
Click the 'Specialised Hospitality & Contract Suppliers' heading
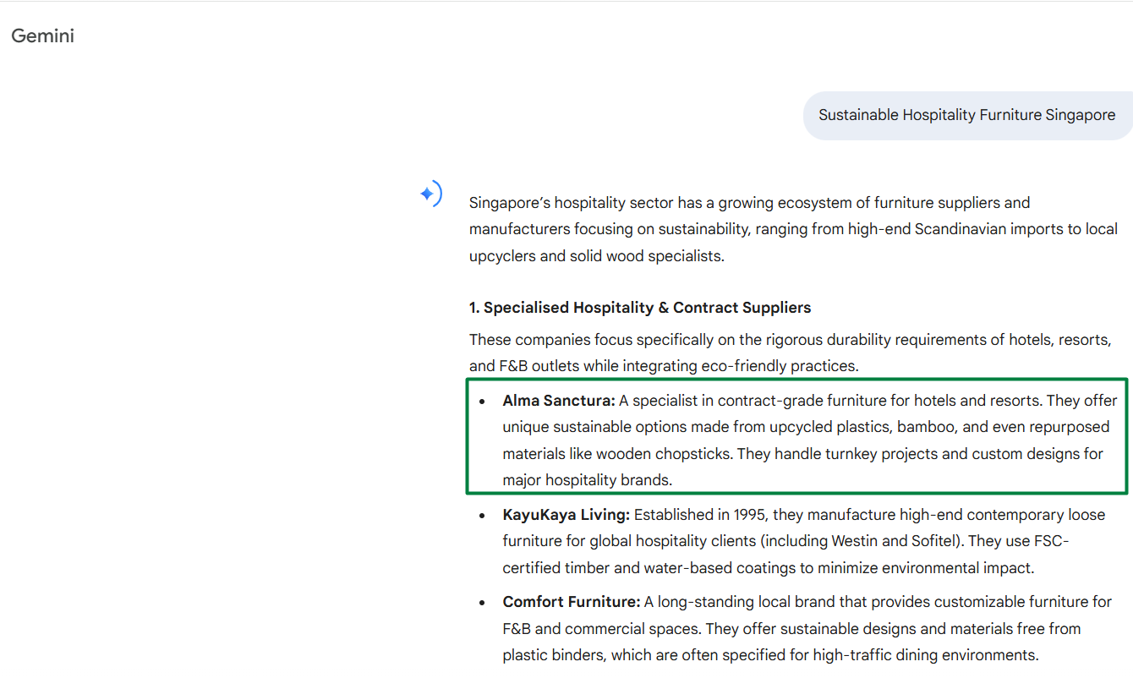(640, 308)
